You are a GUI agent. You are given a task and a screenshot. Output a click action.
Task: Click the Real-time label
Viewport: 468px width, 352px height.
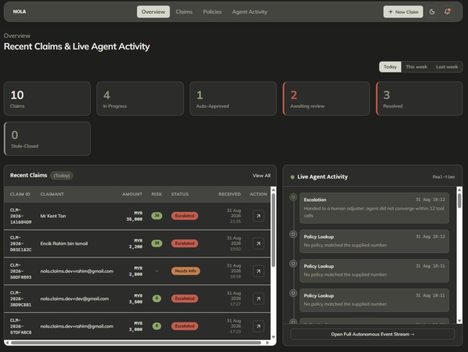click(443, 177)
